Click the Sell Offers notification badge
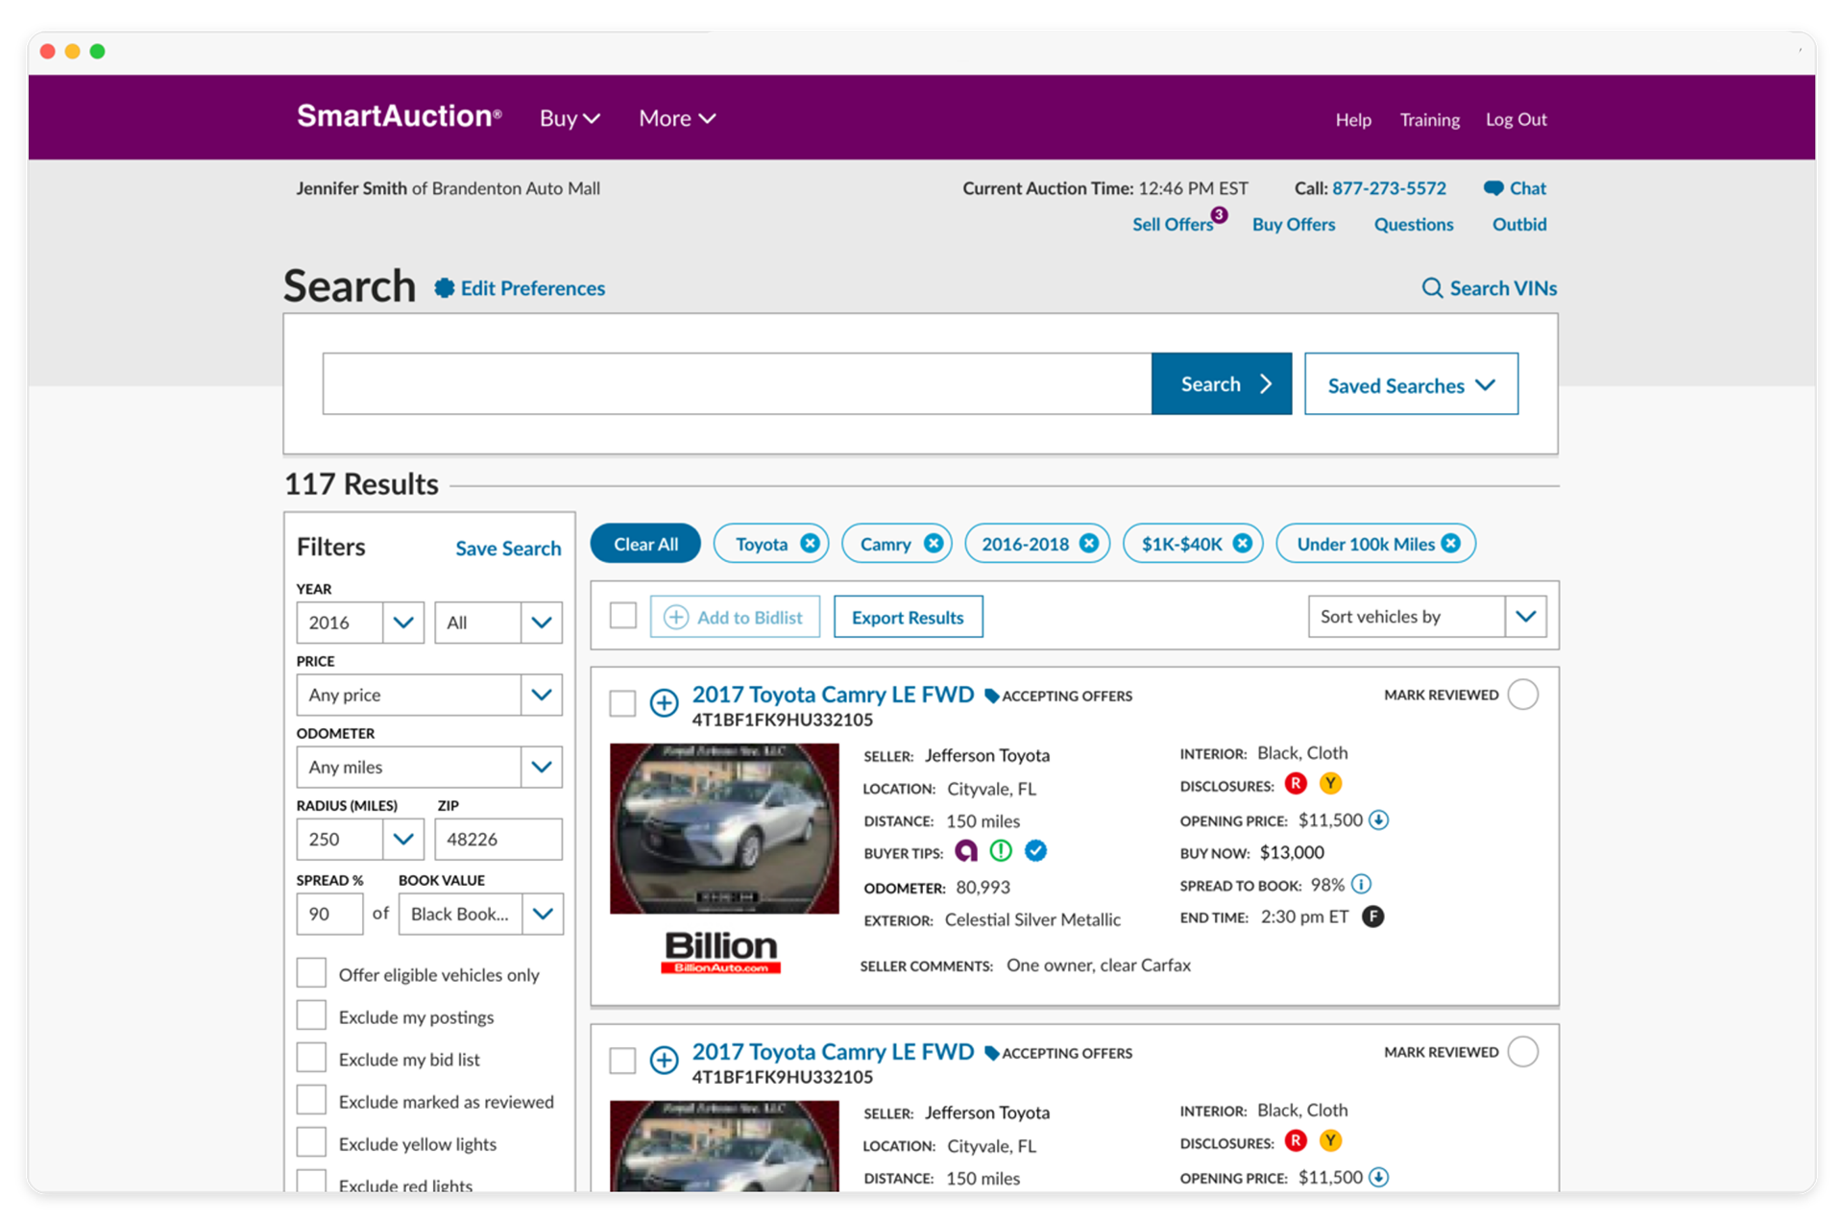Image resolution: width=1844 pixels, height=1223 pixels. click(x=1220, y=214)
